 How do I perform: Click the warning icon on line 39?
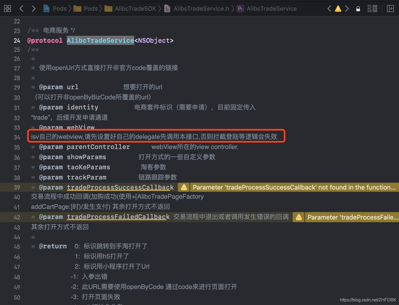183,187
